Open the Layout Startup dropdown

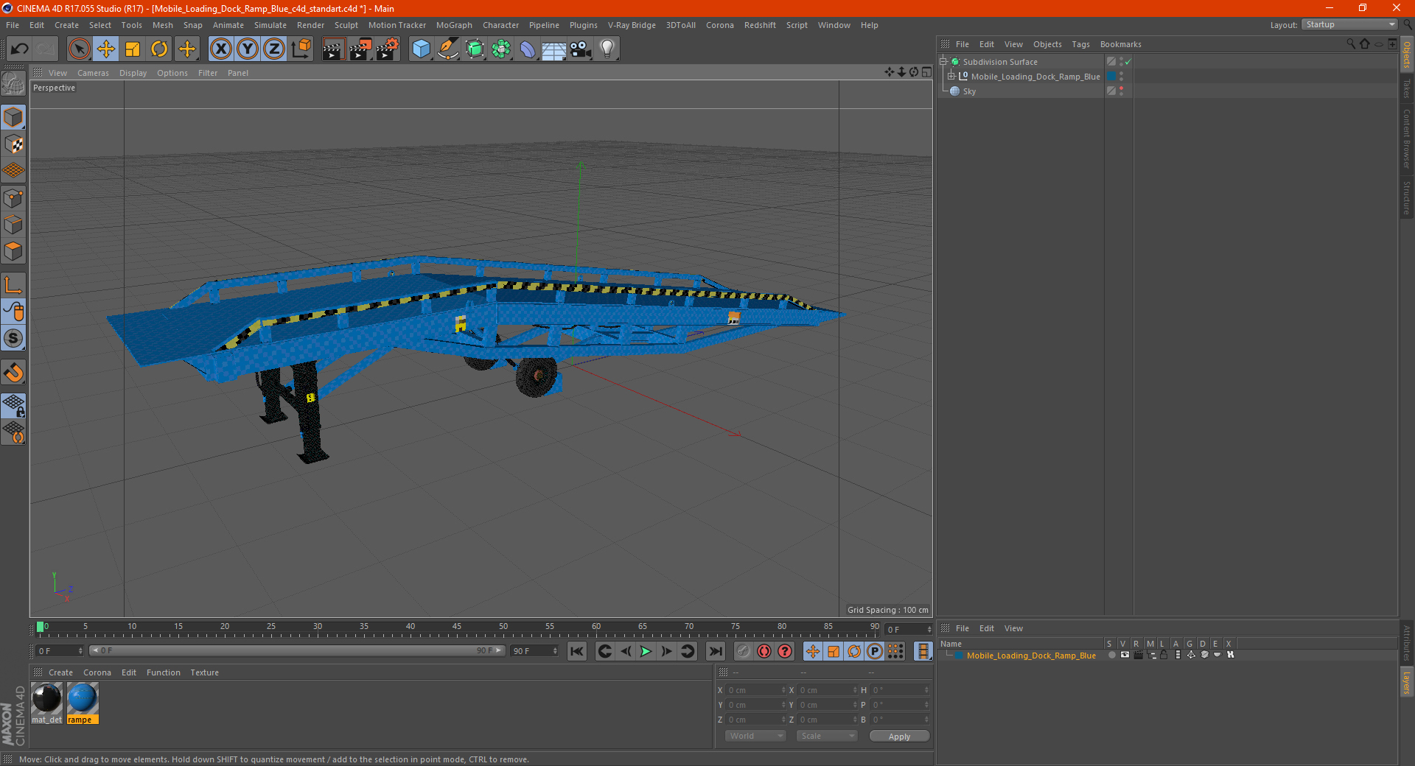pyautogui.click(x=1349, y=25)
